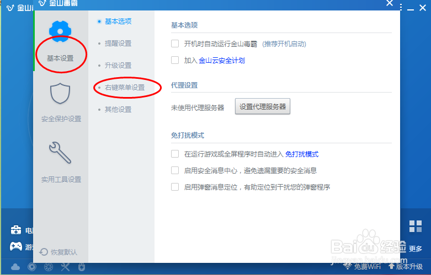Check 启用弹窗消息定位 checkbox

175,187
